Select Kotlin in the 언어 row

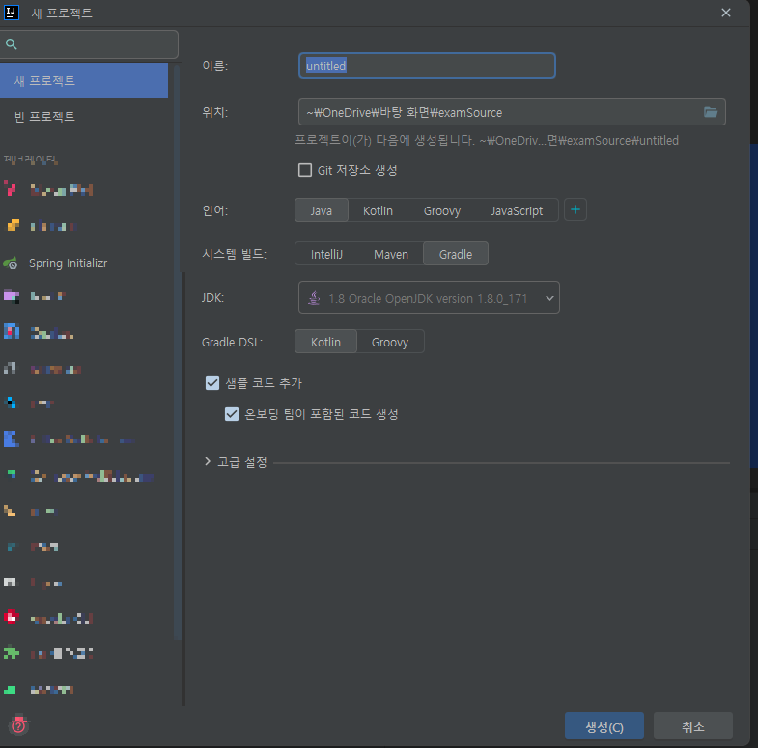pyautogui.click(x=378, y=210)
